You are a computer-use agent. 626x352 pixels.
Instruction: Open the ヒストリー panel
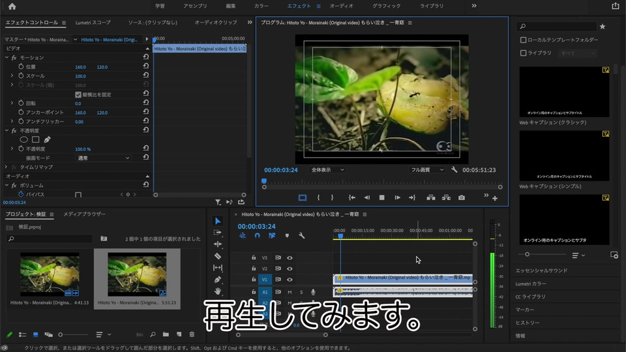pos(528,323)
